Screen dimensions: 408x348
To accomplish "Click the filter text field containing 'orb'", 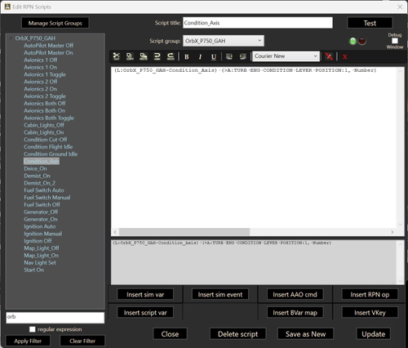I will pos(55,318).
